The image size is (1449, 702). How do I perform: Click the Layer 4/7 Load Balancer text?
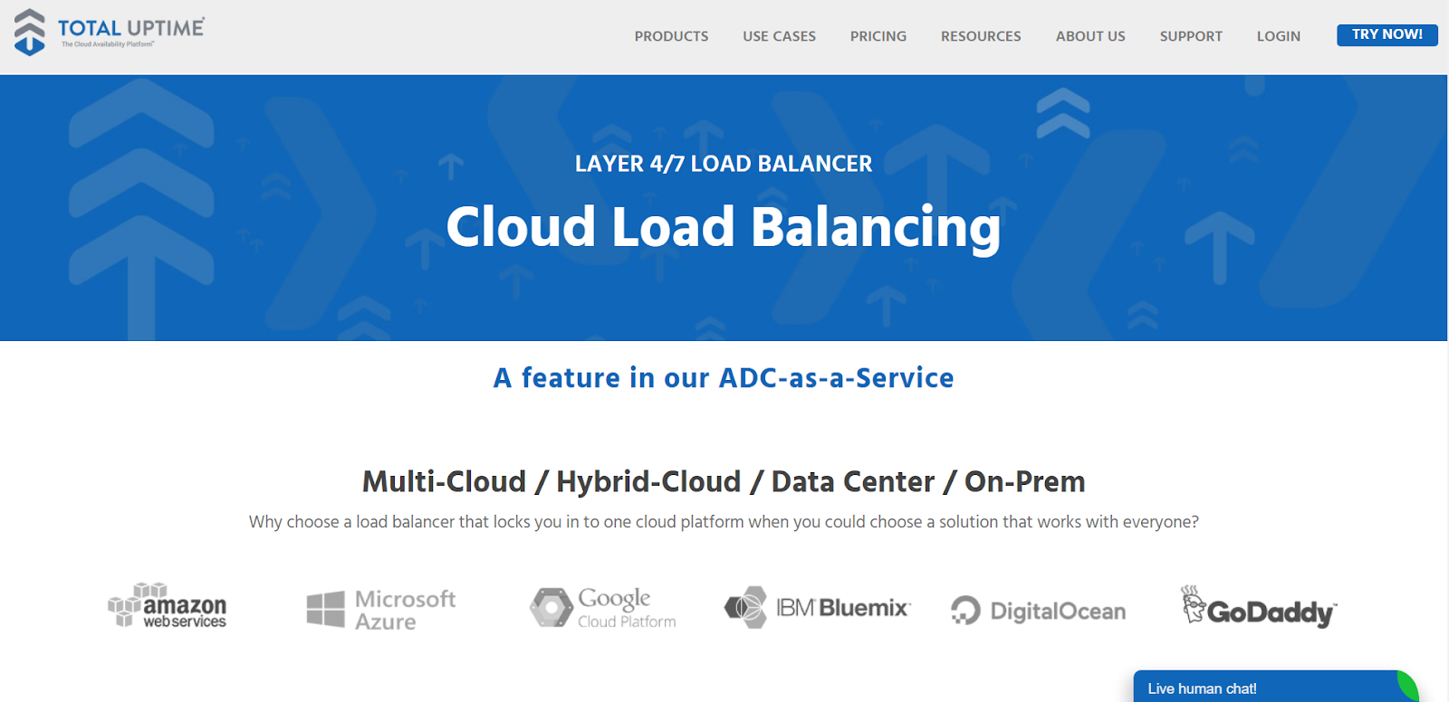pos(724,164)
